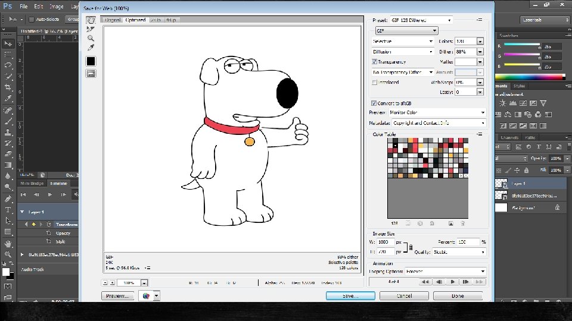This screenshot has height=321, width=572.
Task: Select the Pen tool
Action: [x=8, y=199]
